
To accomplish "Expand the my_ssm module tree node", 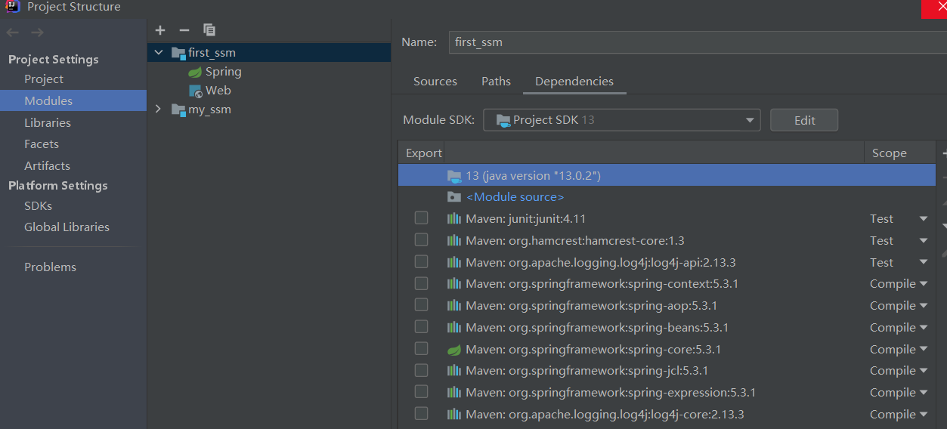I will click(x=158, y=110).
